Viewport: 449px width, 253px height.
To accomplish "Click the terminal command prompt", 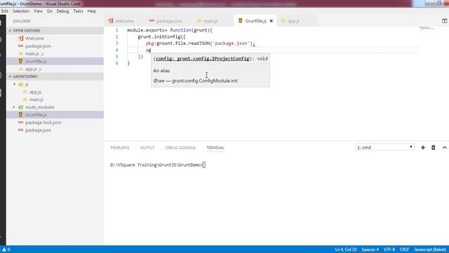I will tap(158, 165).
